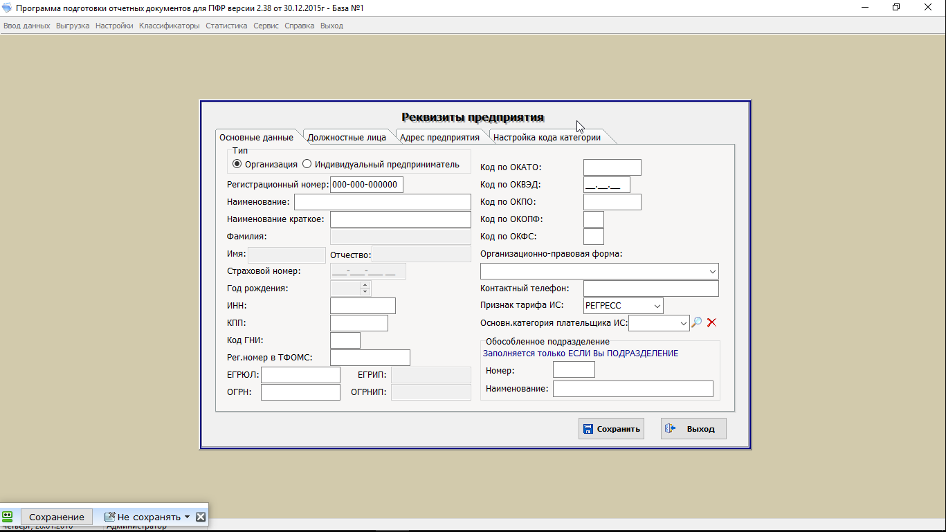Open Основн.категория плательщика ИС dropdown list
This screenshot has height=532, width=946.
point(684,323)
